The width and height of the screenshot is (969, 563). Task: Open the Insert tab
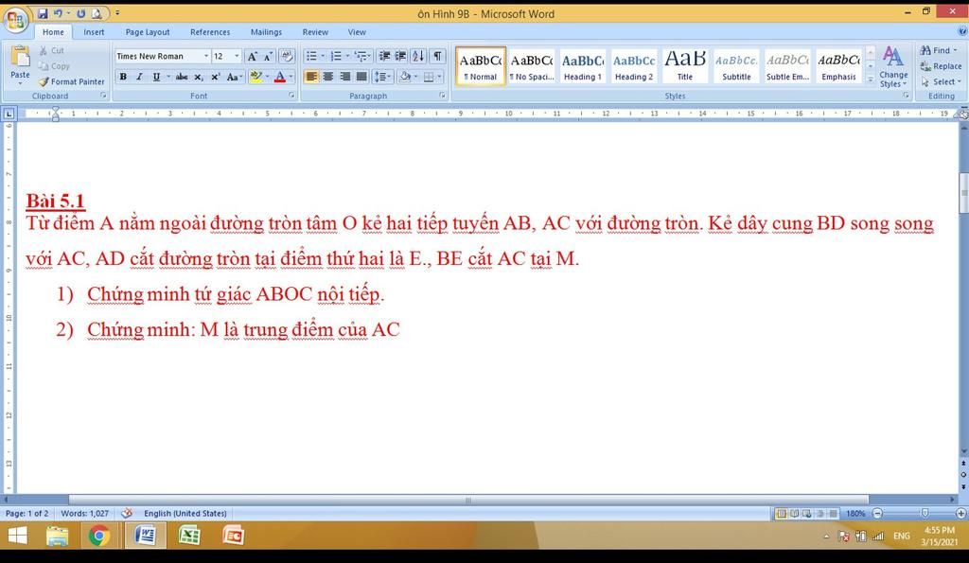[x=94, y=32]
